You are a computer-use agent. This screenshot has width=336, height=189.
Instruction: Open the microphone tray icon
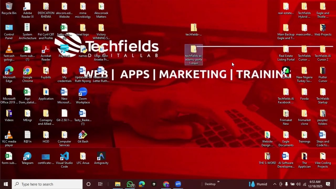[286, 184]
